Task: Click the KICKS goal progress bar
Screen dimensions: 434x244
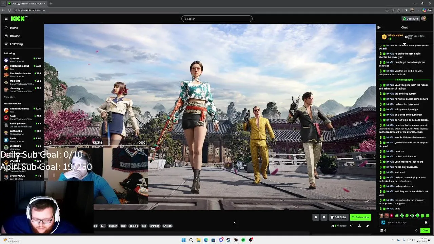Action: coord(98,143)
